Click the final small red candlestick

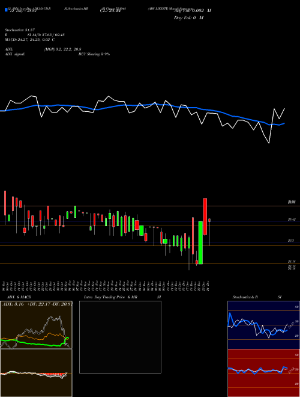point(209,220)
